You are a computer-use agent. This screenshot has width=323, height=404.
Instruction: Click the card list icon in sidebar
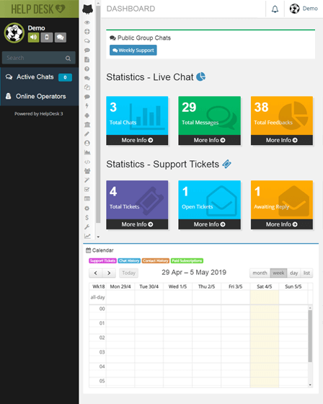pos(87,198)
